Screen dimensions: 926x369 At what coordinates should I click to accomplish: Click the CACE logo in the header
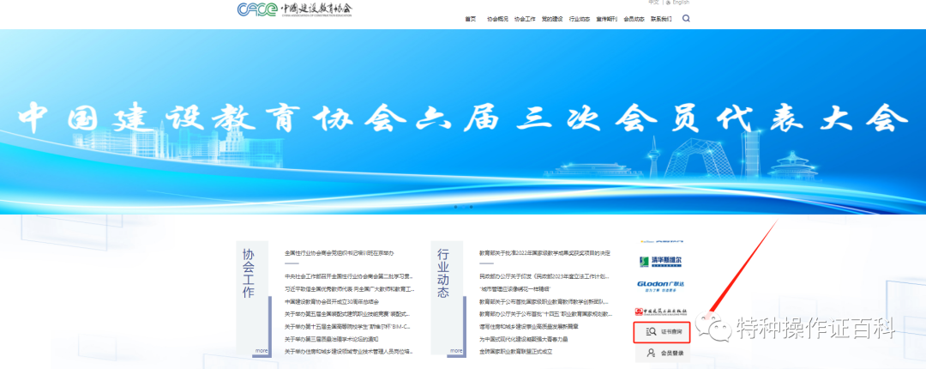tap(294, 9)
